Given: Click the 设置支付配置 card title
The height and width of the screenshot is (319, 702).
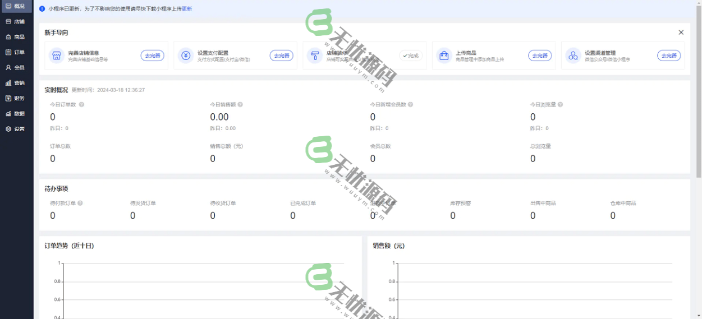Looking at the screenshot, I should click(213, 53).
